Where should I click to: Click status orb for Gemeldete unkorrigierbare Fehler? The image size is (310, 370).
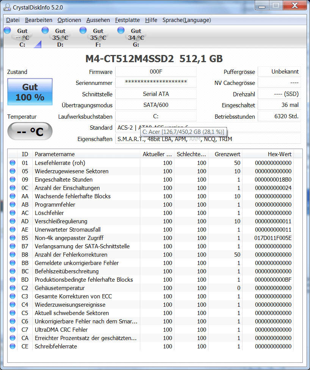13,263
